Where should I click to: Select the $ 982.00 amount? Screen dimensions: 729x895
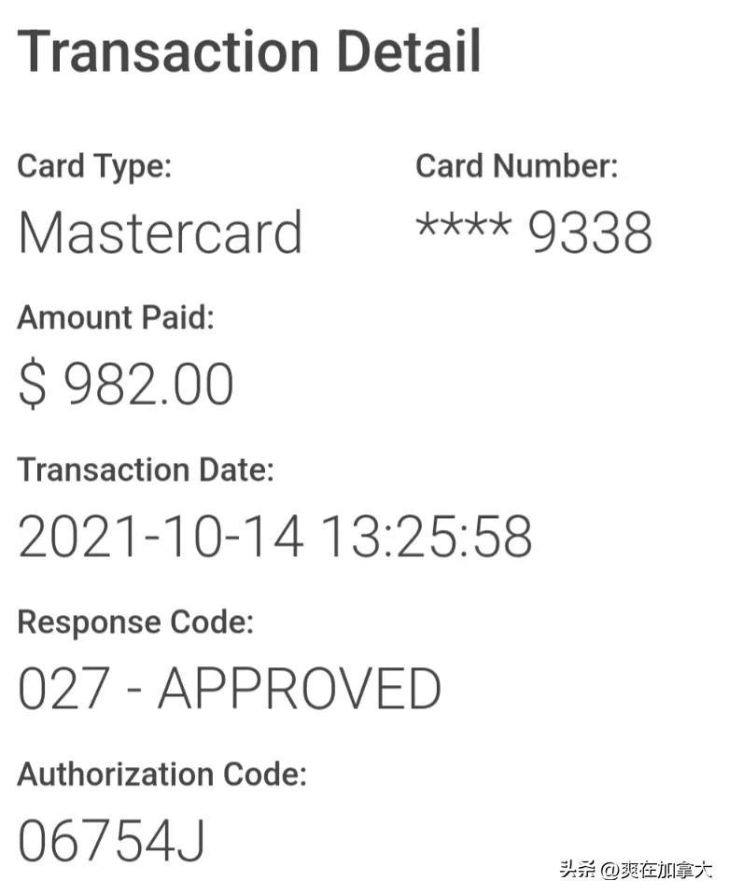pyautogui.click(x=126, y=385)
